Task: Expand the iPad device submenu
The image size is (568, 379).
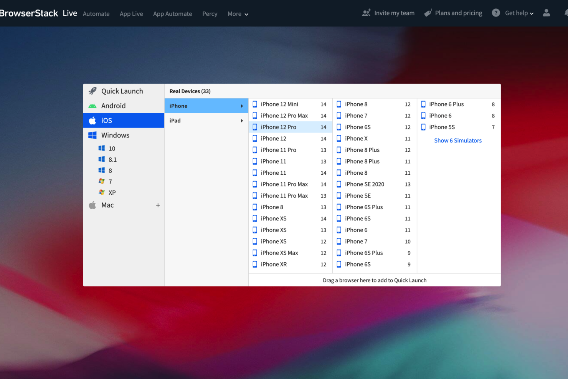Action: [x=206, y=121]
